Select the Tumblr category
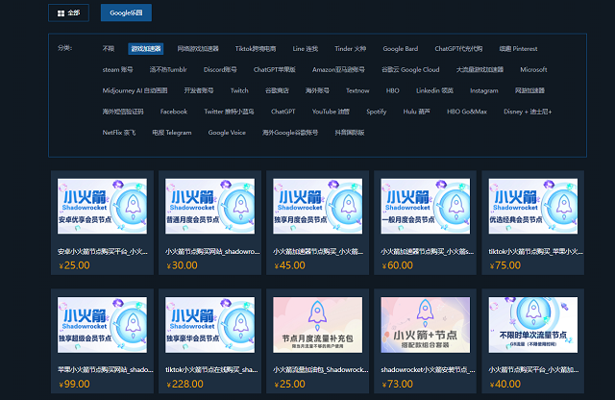 (168, 69)
